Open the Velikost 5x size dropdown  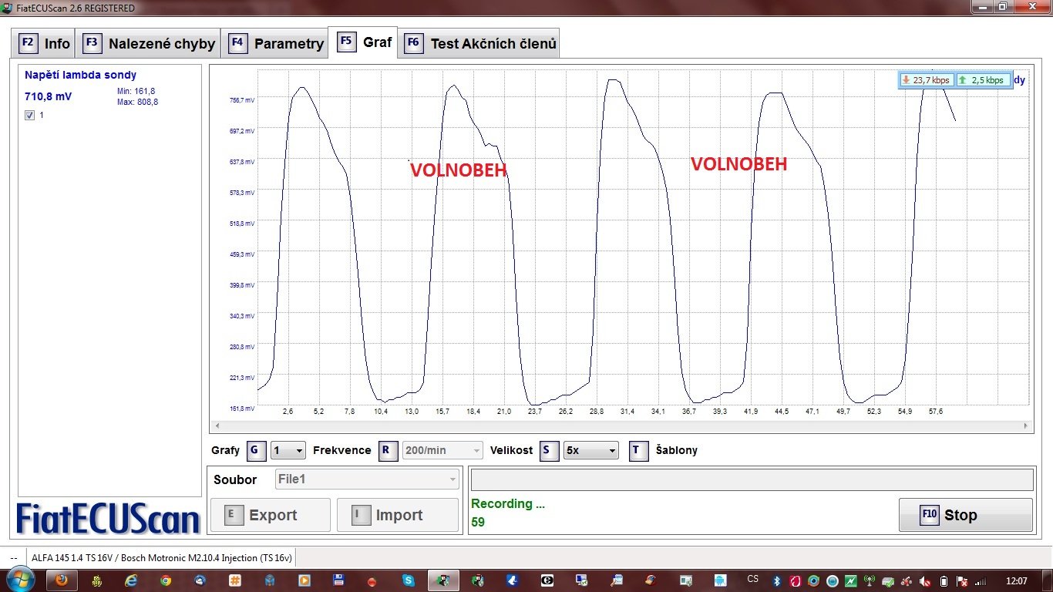click(x=590, y=450)
